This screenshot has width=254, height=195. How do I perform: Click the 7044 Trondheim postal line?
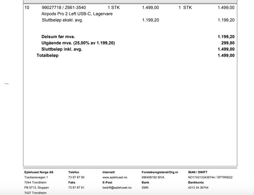click(x=35, y=183)
